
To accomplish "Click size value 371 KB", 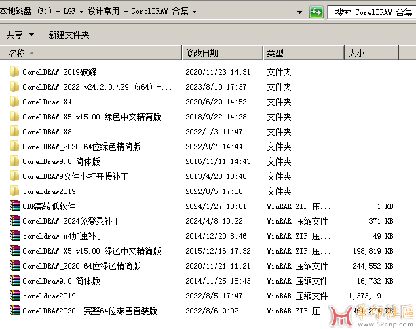I will 381,221.
